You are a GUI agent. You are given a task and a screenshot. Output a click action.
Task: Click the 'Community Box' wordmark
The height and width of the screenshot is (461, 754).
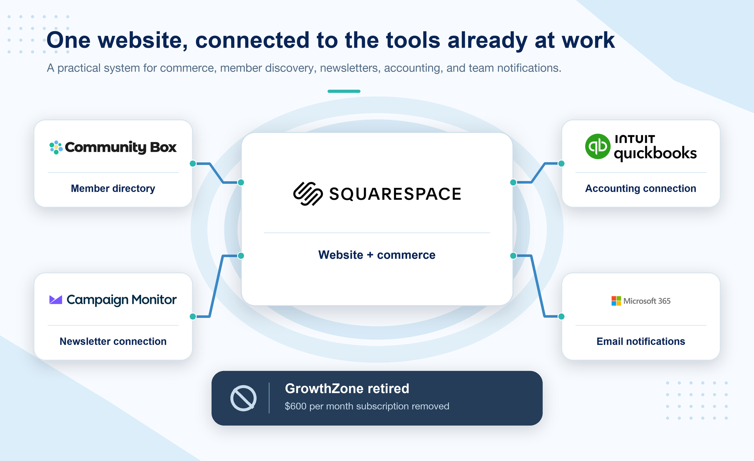[x=121, y=148]
